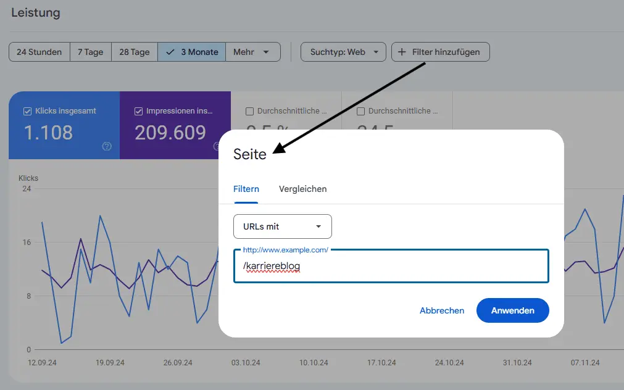Cancel the dialog with Abbrechen
Image resolution: width=624 pixels, height=390 pixels.
pyautogui.click(x=442, y=310)
